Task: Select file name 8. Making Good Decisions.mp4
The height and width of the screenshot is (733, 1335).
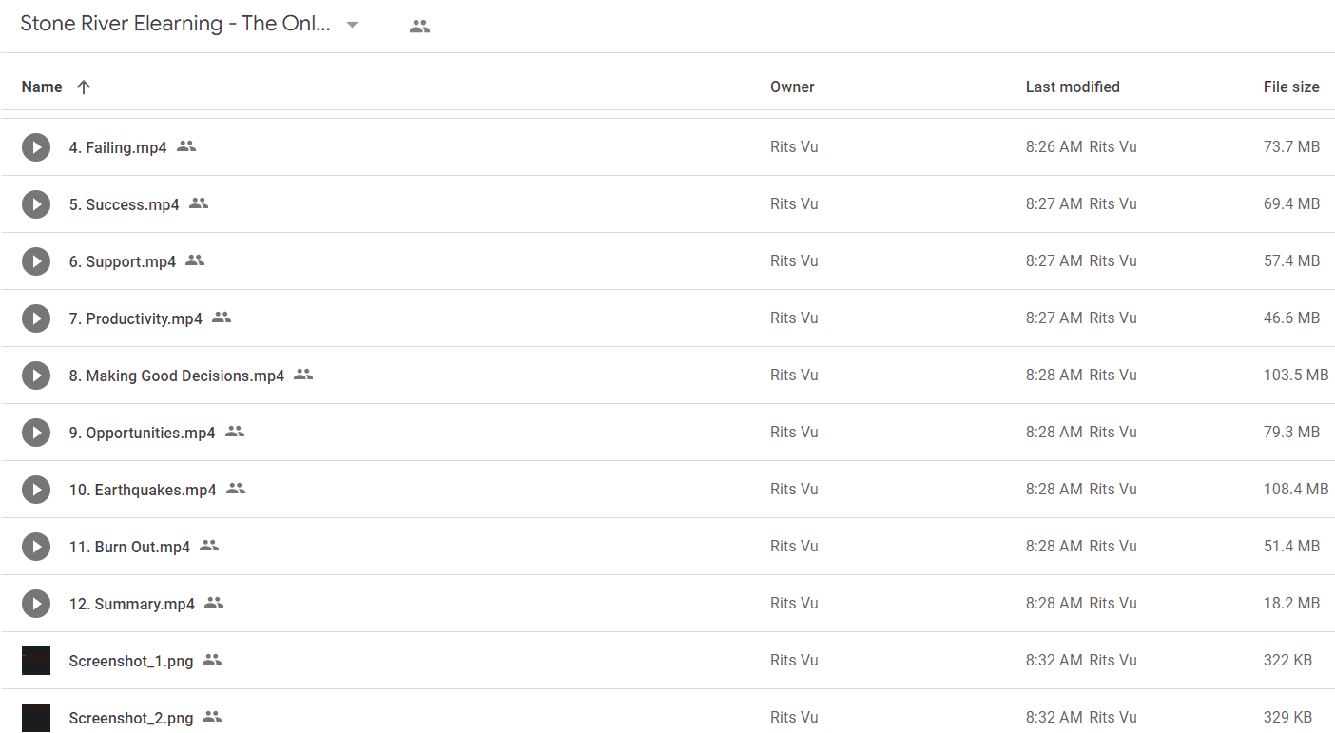Action: coord(177,376)
